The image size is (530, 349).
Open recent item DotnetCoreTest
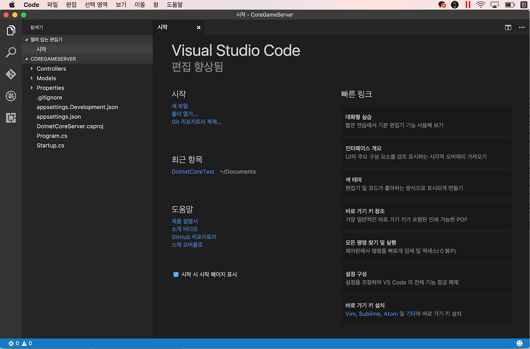[x=193, y=171]
